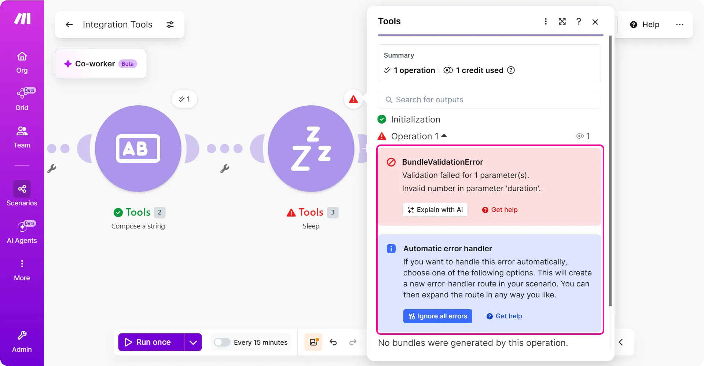Collapse the Operation 1 section
The height and width of the screenshot is (366, 704).
[x=444, y=136]
